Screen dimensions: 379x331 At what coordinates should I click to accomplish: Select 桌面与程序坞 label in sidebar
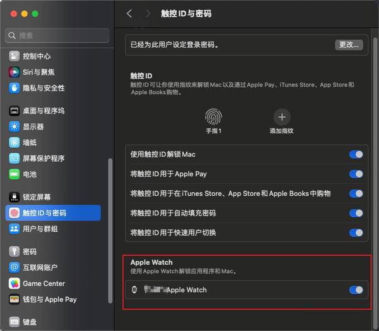pyautogui.click(x=44, y=111)
